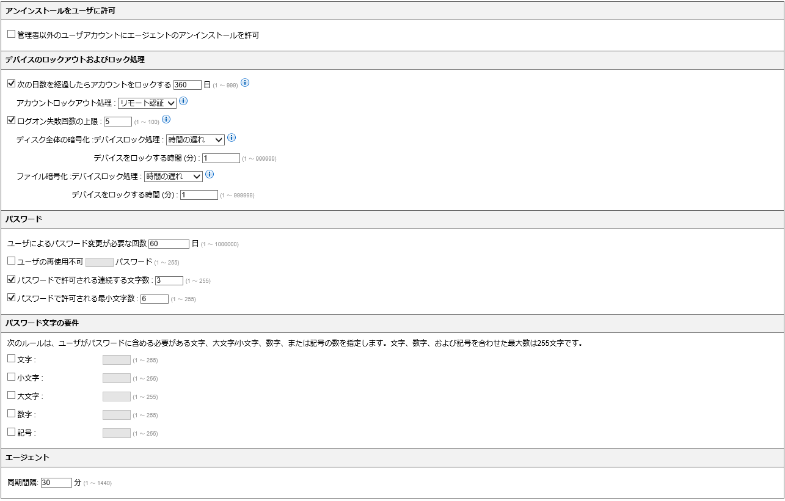Screen dimensions: 785x501
Task: Click info icon beside account lock days field
Action: (245, 83)
